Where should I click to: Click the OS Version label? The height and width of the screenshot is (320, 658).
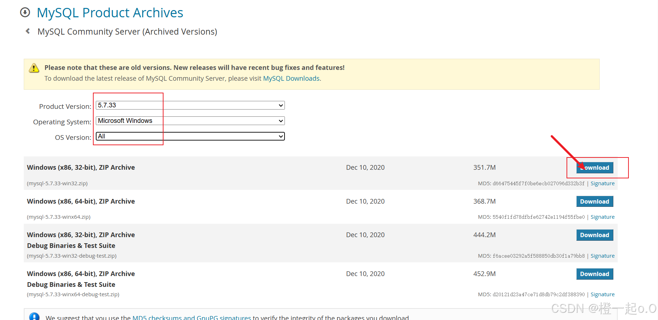(x=73, y=138)
